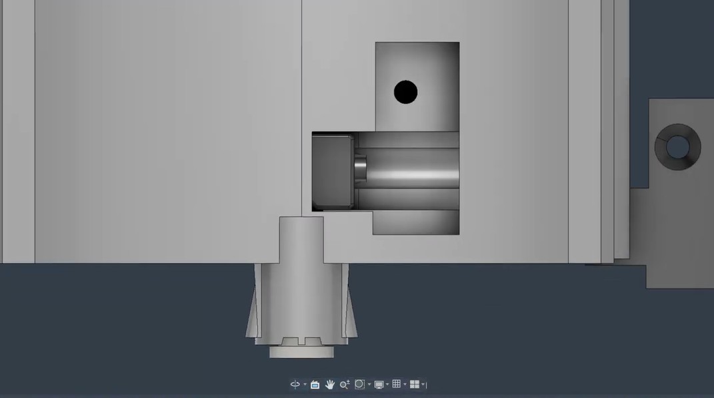Select the collet nut at the bottom

pyautogui.click(x=301, y=352)
